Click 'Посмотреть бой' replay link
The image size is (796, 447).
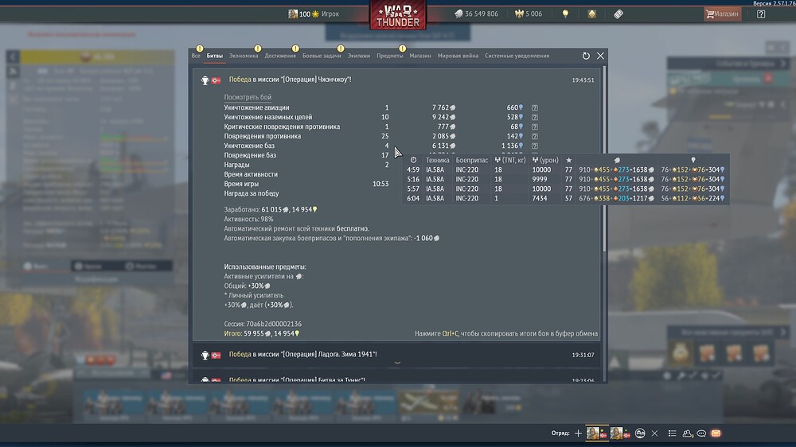[248, 97]
